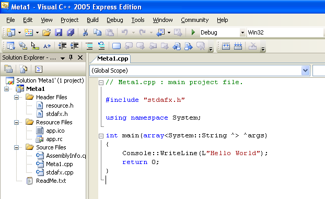Open text editor toolbar options arrow
The width and height of the screenshot is (325, 199).
(211, 49)
